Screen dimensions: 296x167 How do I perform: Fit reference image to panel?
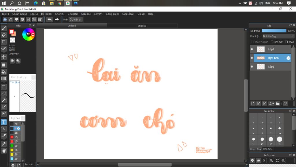click(x=277, y=161)
